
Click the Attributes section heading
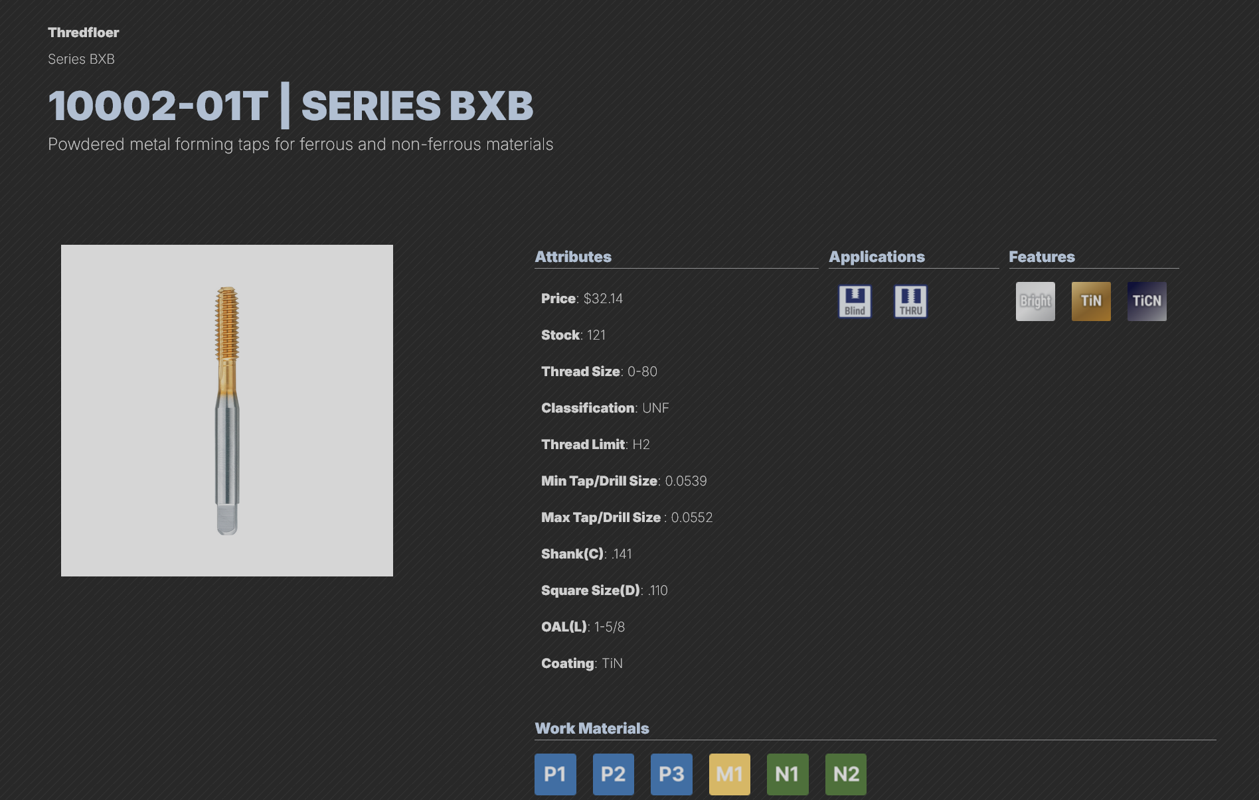573,257
